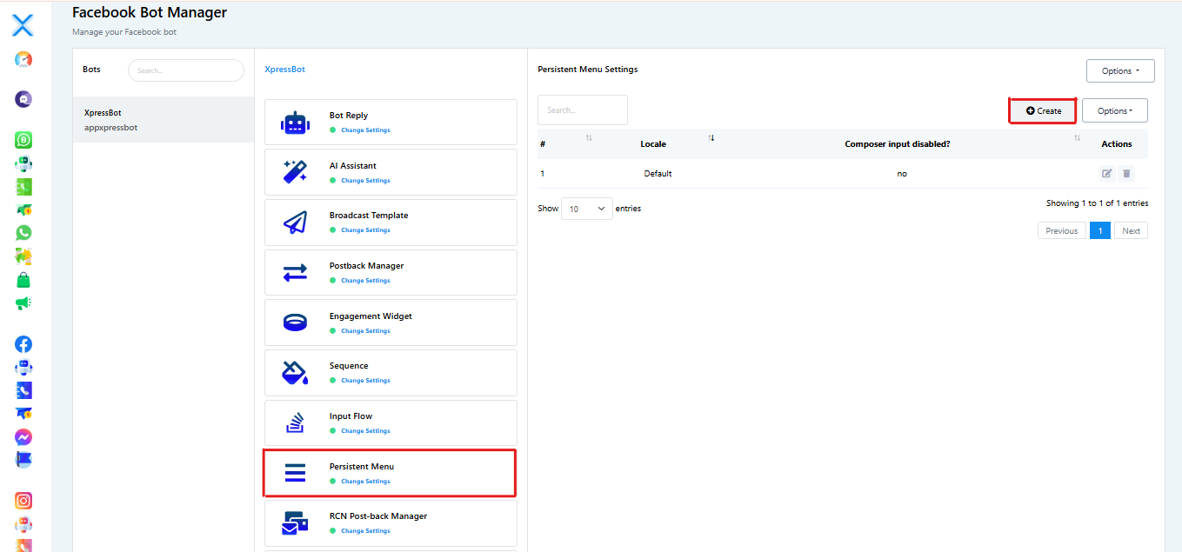Click the Bots search field
Image resolution: width=1182 pixels, height=552 pixels.
tap(185, 70)
